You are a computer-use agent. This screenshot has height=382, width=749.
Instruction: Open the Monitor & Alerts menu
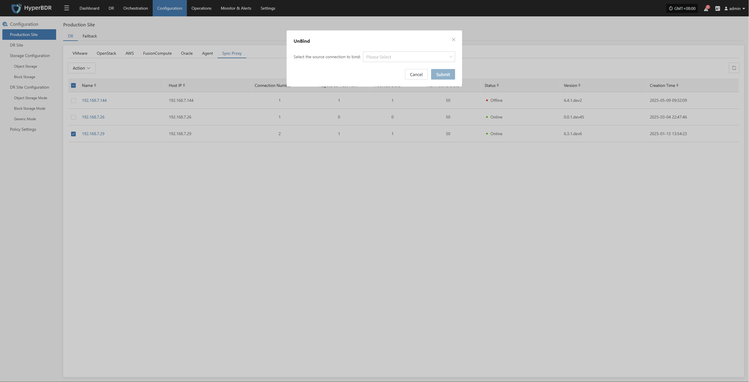(x=236, y=8)
